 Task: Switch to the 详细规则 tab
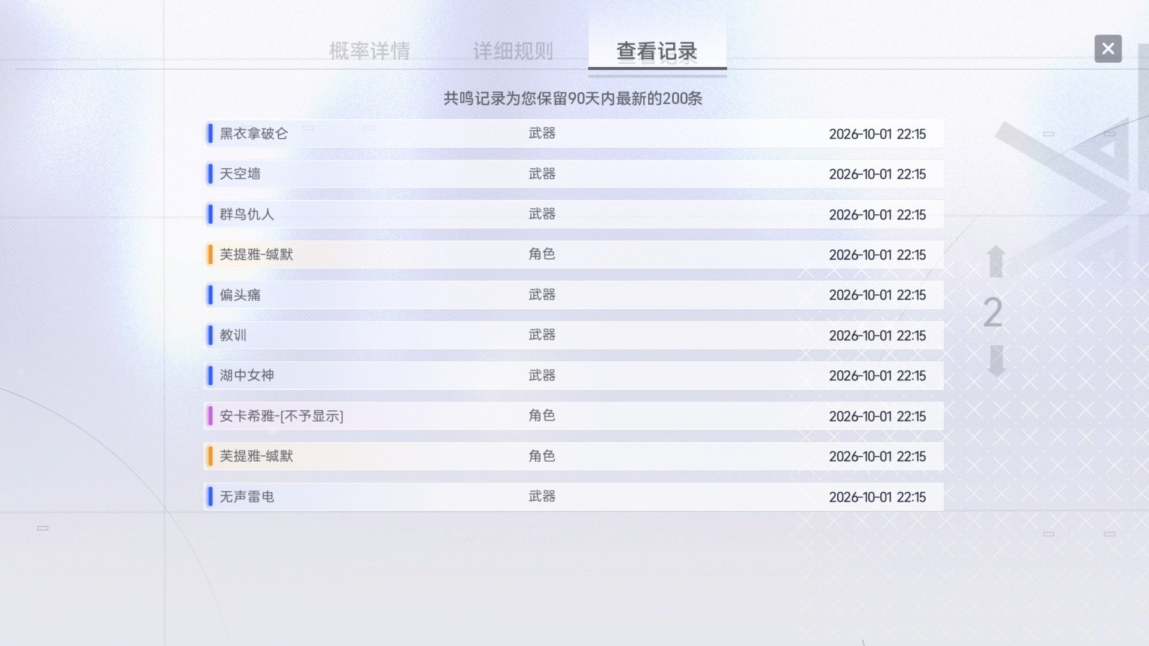coord(513,51)
